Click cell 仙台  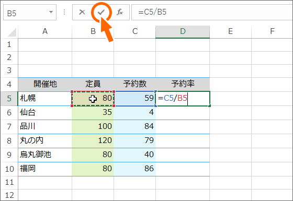coord(45,113)
